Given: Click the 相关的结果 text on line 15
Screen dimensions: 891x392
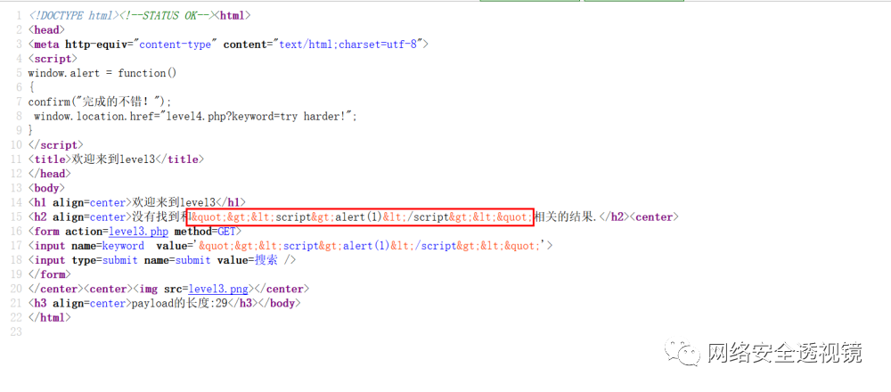Looking at the screenshot, I should tap(566, 217).
